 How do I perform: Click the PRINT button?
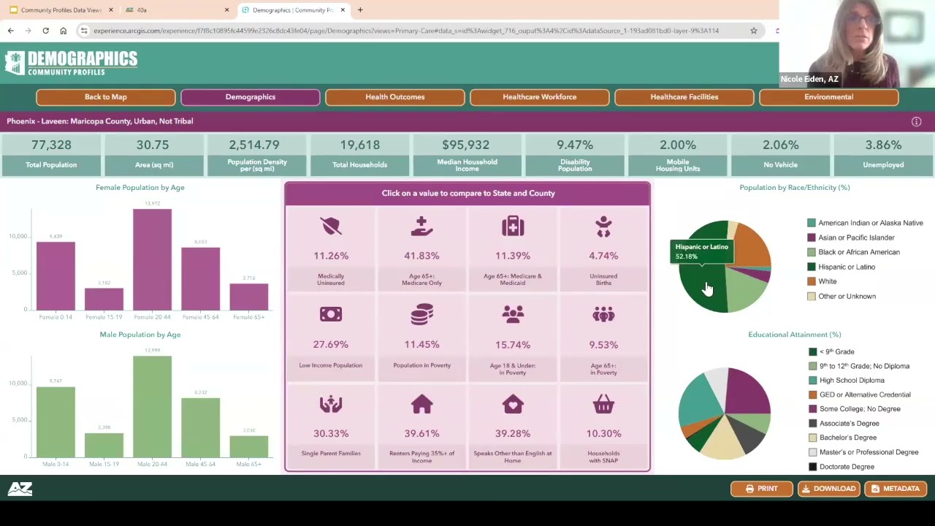click(x=761, y=489)
